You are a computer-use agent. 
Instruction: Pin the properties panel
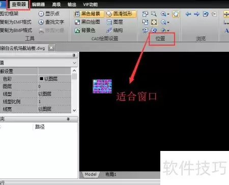(x=74, y=55)
